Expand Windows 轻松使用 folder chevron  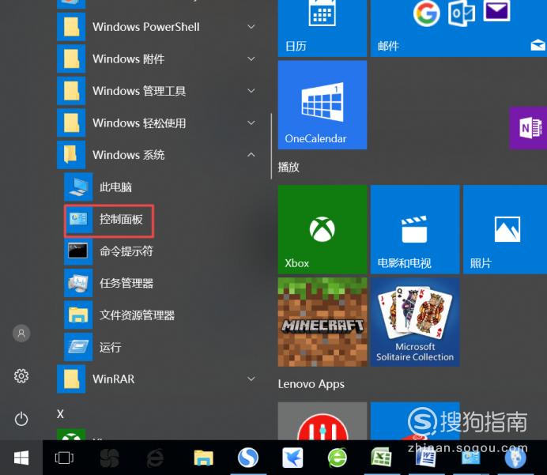pos(251,123)
